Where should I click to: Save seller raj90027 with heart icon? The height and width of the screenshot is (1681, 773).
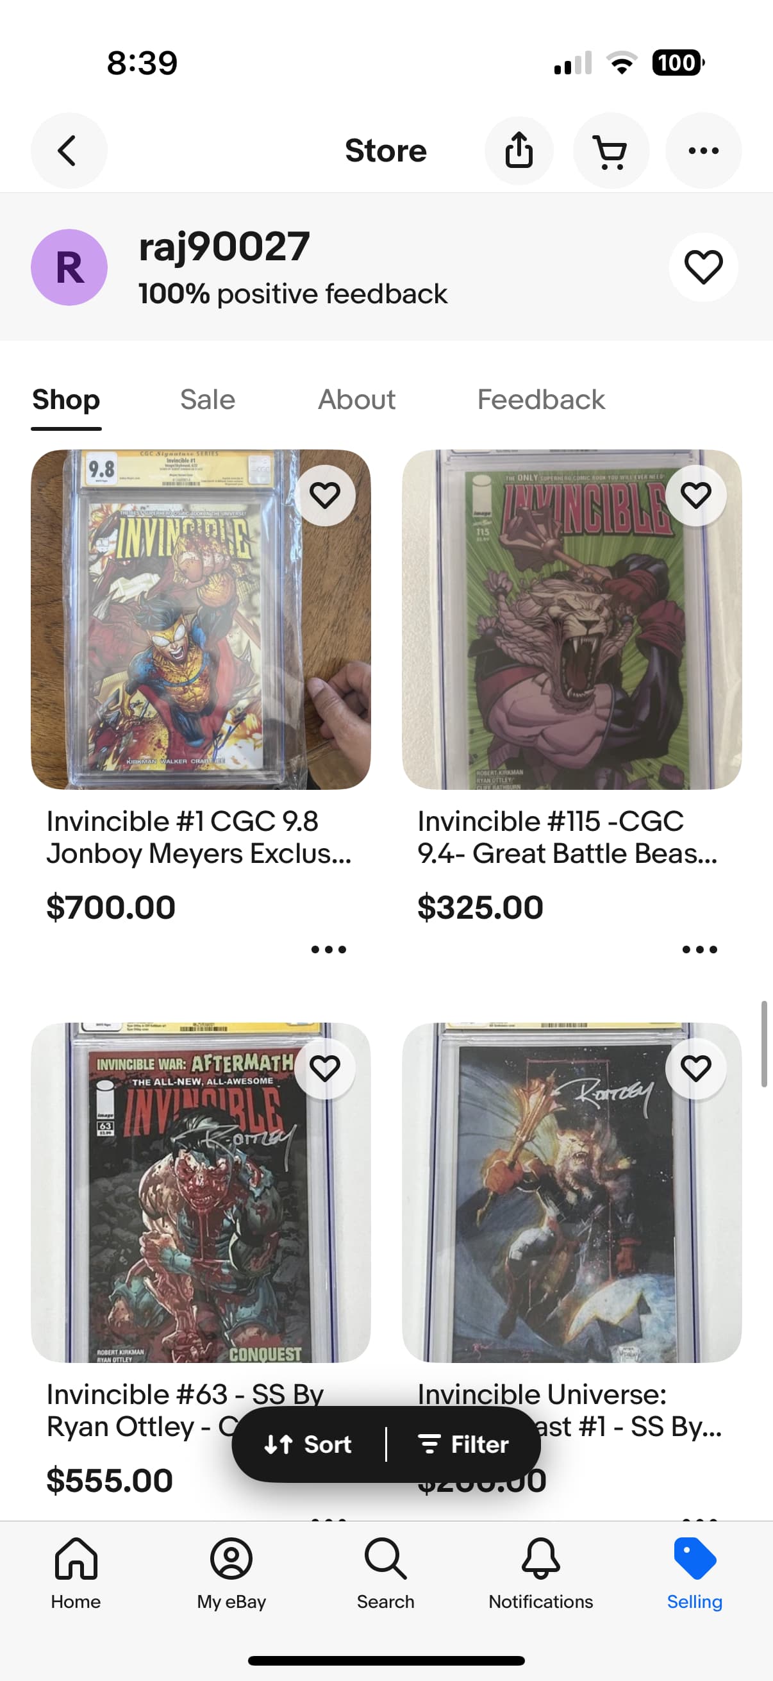click(x=703, y=267)
